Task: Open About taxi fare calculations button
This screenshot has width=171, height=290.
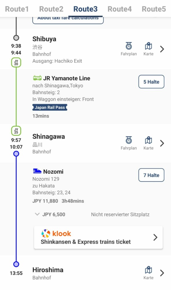Action: 68,20
